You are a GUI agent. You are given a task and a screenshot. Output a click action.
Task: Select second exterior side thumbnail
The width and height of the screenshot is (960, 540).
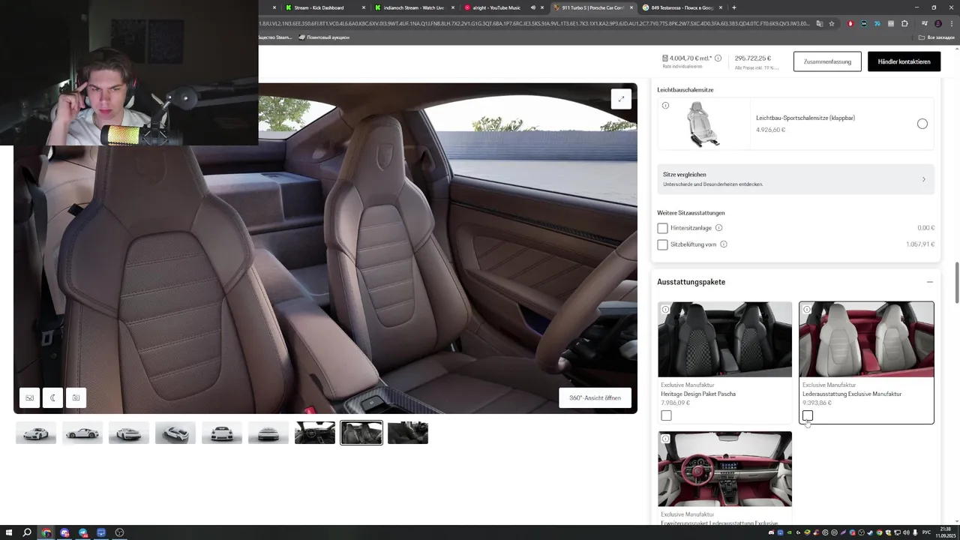coord(82,433)
